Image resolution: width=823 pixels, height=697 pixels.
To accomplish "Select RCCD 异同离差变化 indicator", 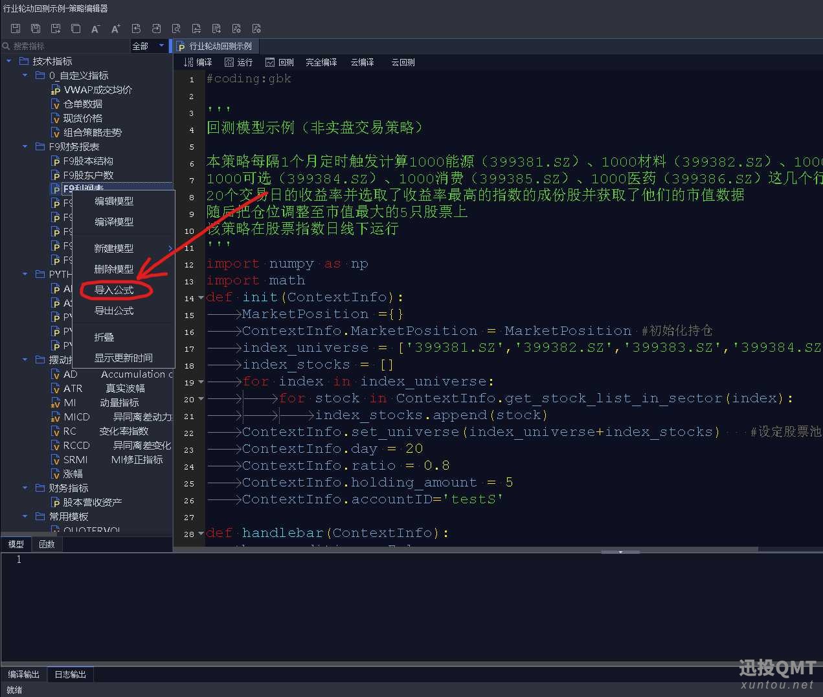I will click(111, 446).
